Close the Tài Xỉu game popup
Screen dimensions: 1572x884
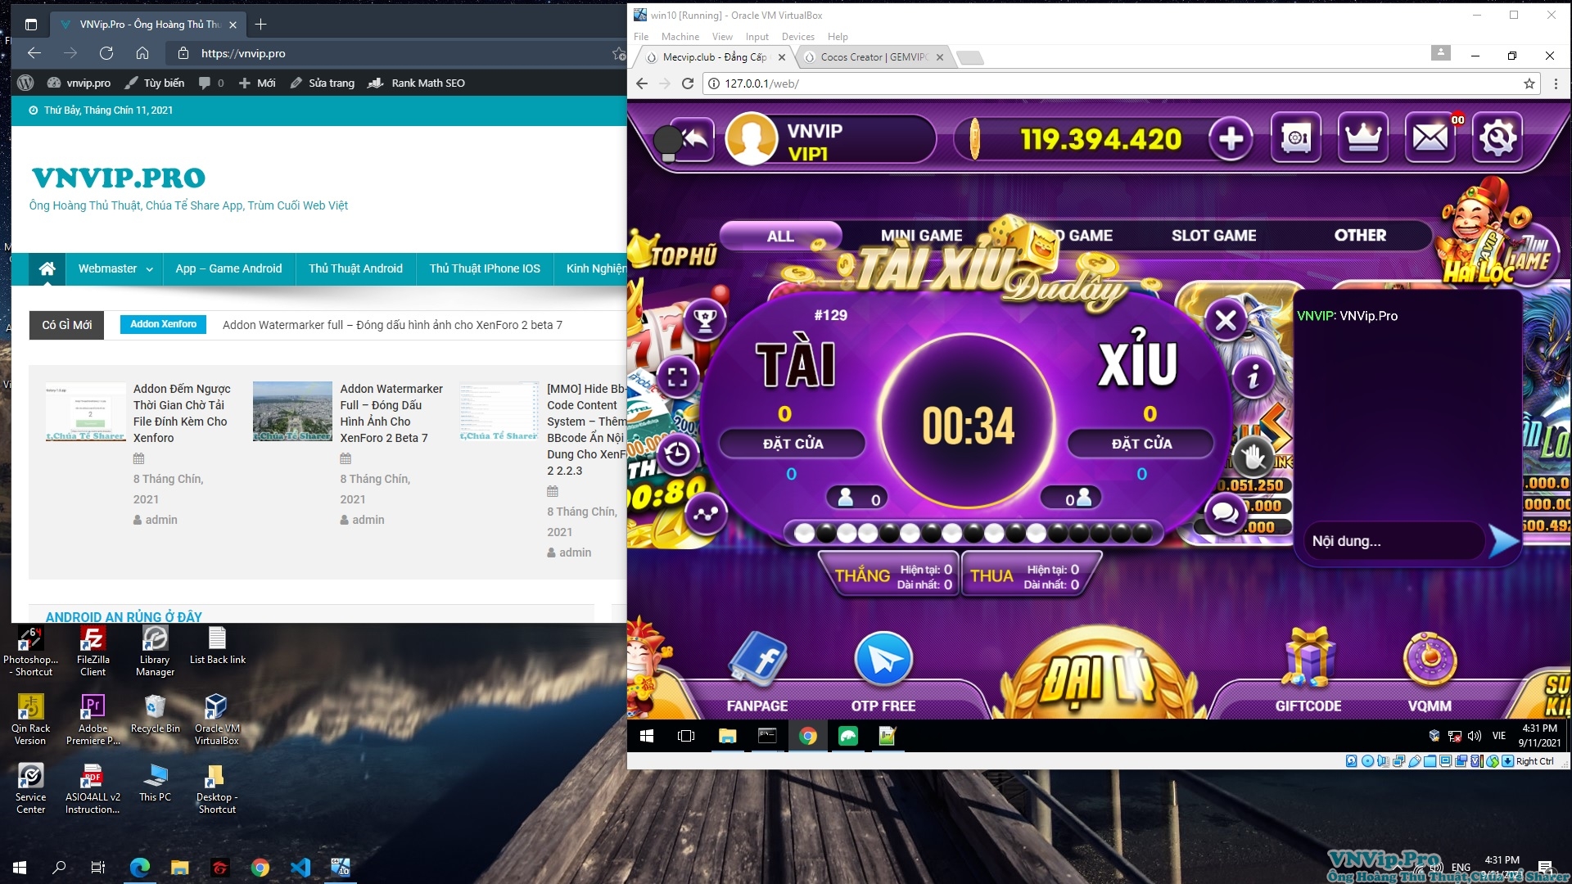coord(1226,320)
